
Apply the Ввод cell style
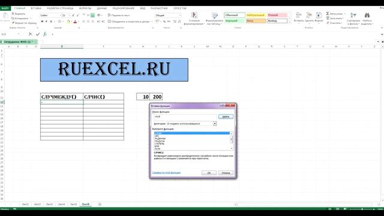coord(256,21)
